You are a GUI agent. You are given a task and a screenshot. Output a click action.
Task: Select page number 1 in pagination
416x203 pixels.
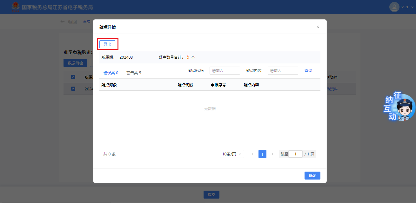pos(262,154)
